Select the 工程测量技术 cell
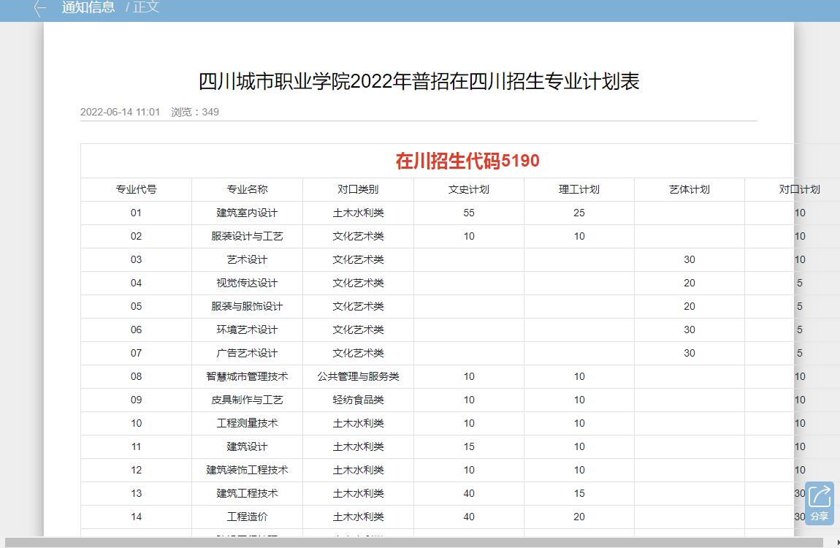840x548 pixels. pyautogui.click(x=247, y=423)
